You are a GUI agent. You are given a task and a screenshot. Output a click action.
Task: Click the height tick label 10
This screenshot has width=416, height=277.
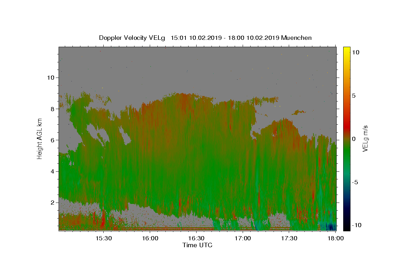point(51,78)
